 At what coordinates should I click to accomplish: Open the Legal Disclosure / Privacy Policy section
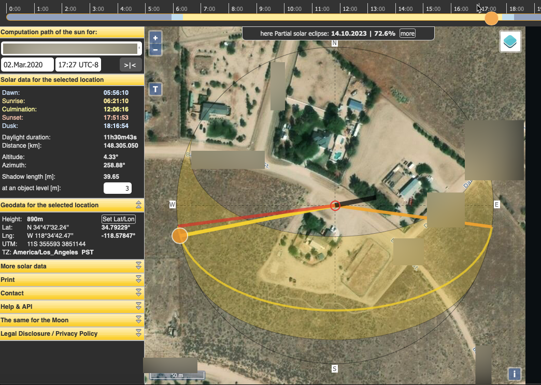pos(72,333)
